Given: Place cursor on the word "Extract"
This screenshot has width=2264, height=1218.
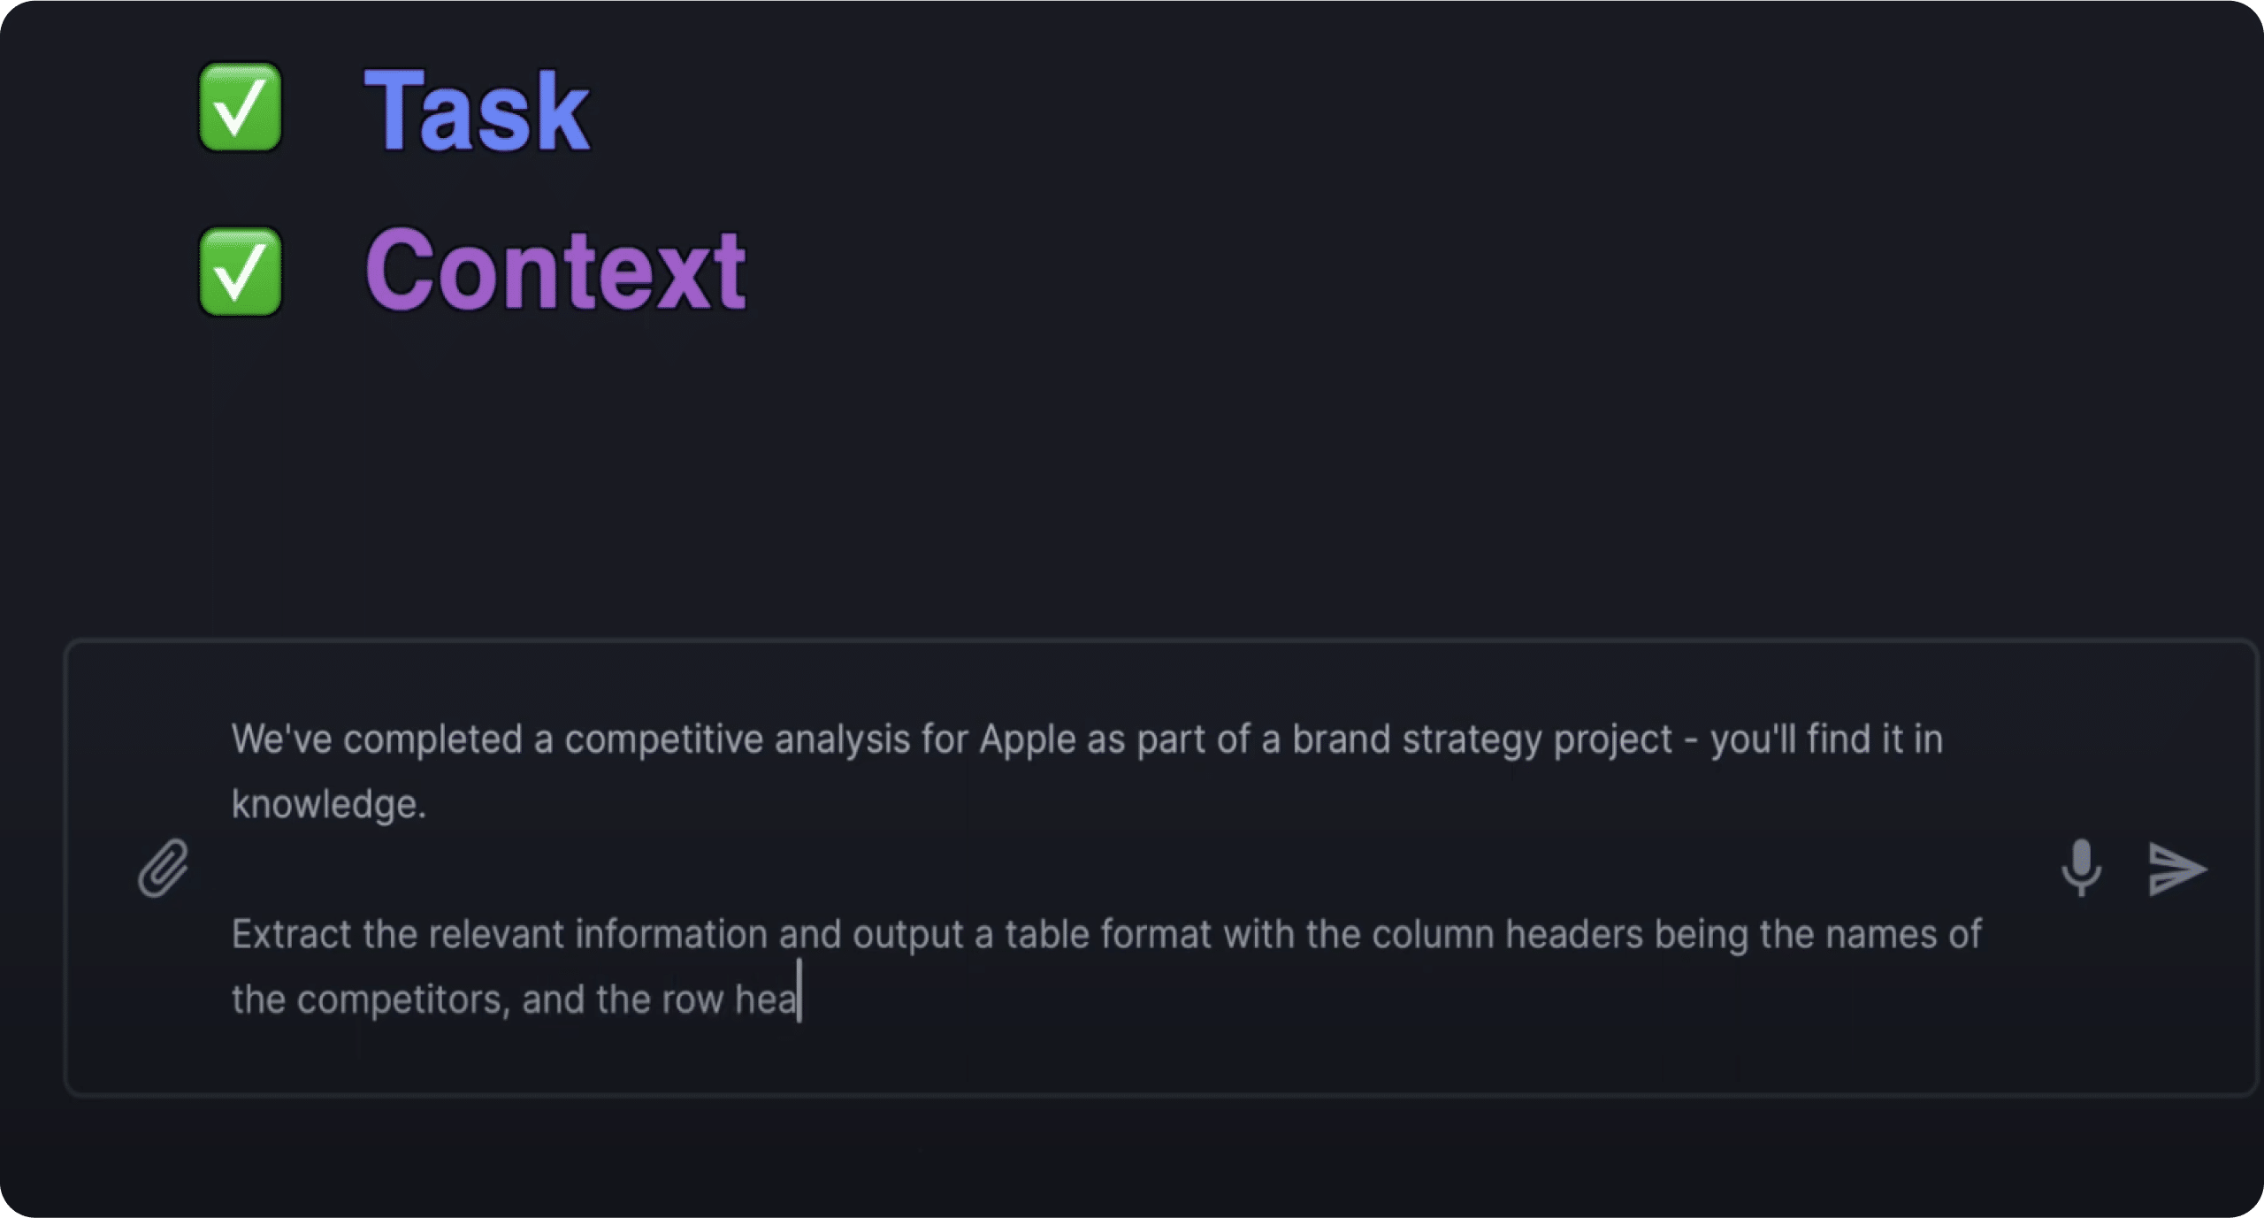Looking at the screenshot, I should [291, 935].
